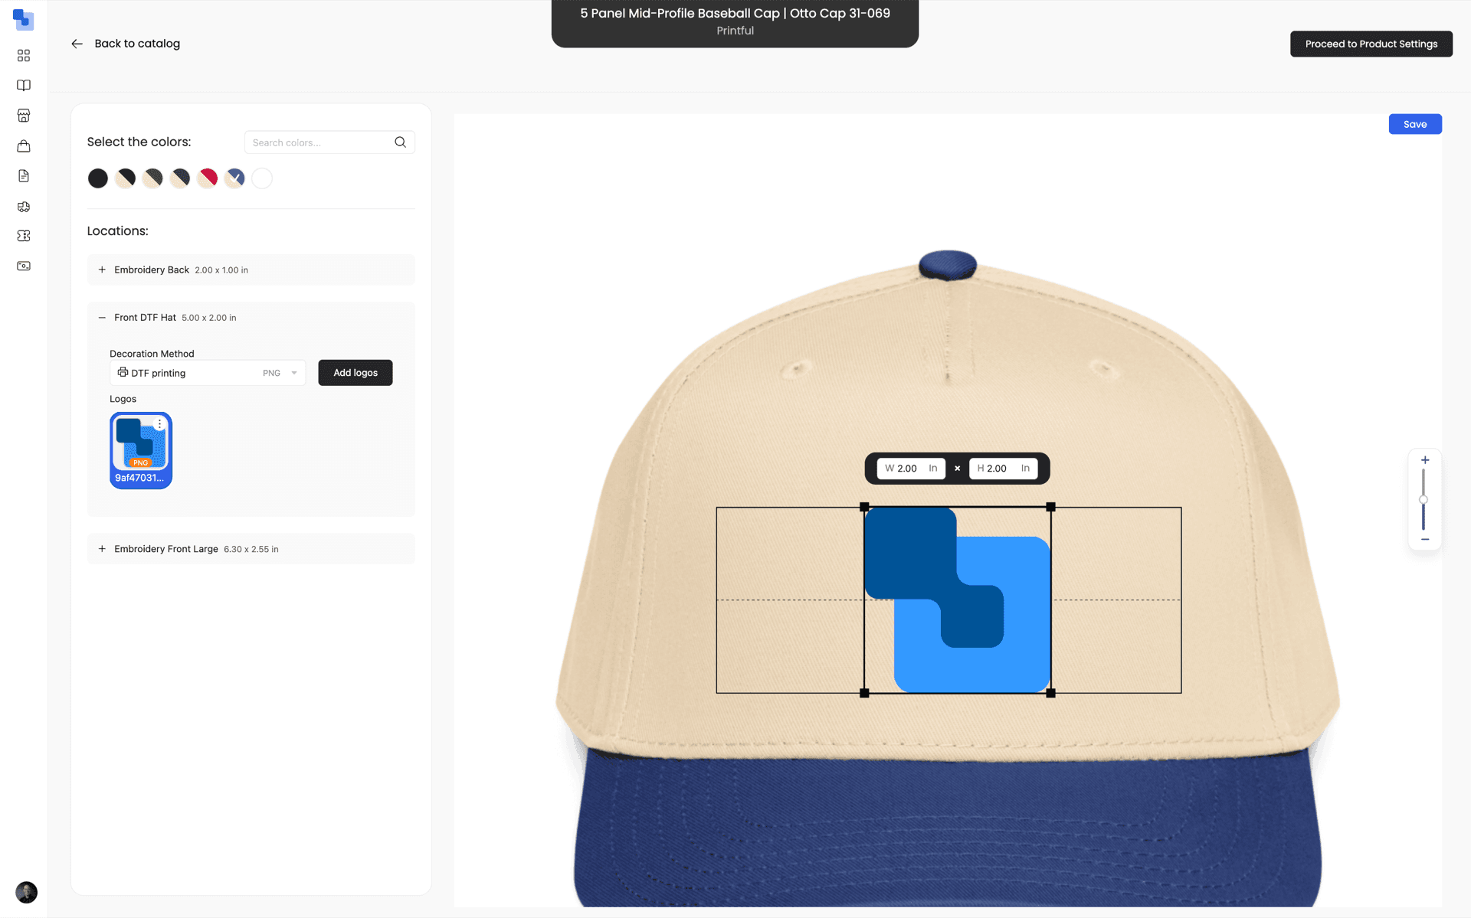Expand the Embroidery Back location
The height and width of the screenshot is (918, 1471).
(102, 270)
